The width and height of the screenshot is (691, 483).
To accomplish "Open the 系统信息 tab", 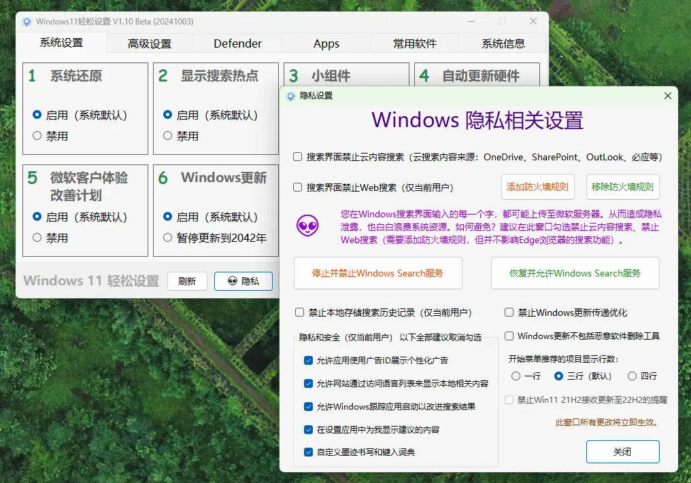I will (x=503, y=43).
